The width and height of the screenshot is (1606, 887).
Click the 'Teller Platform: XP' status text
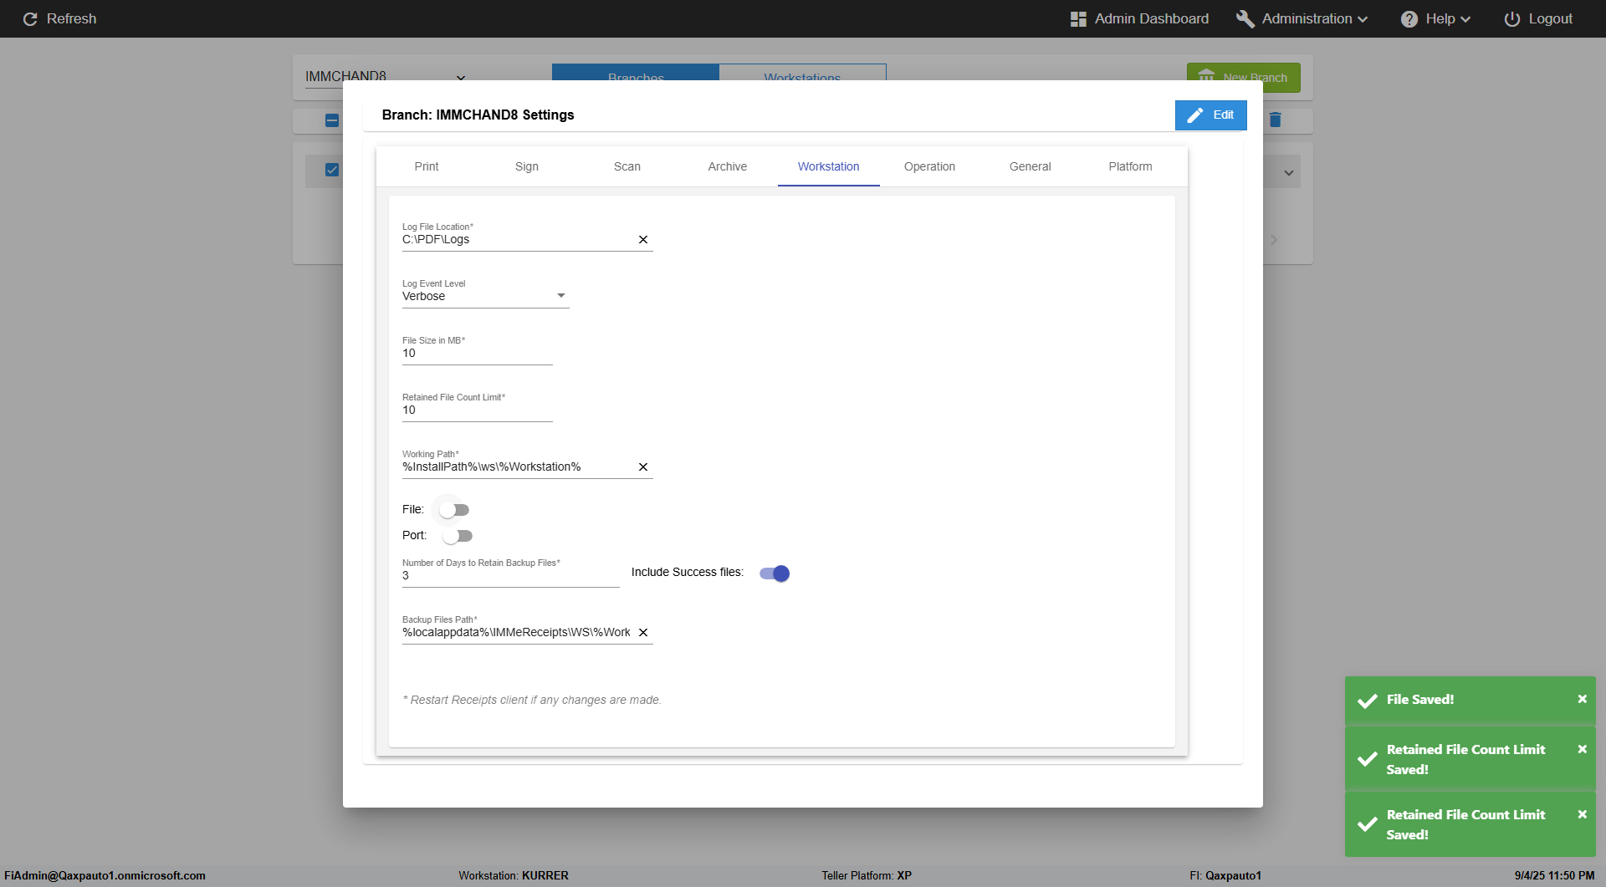(867, 876)
